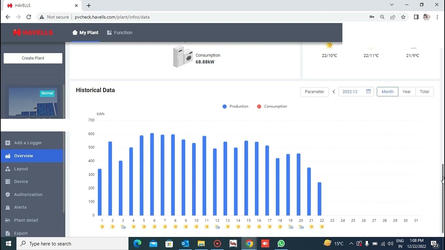The height and width of the screenshot is (250, 445).
Task: Switch to the Function tab
Action: [x=120, y=33]
